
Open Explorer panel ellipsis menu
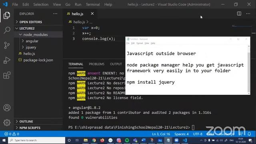click(x=55, y=14)
